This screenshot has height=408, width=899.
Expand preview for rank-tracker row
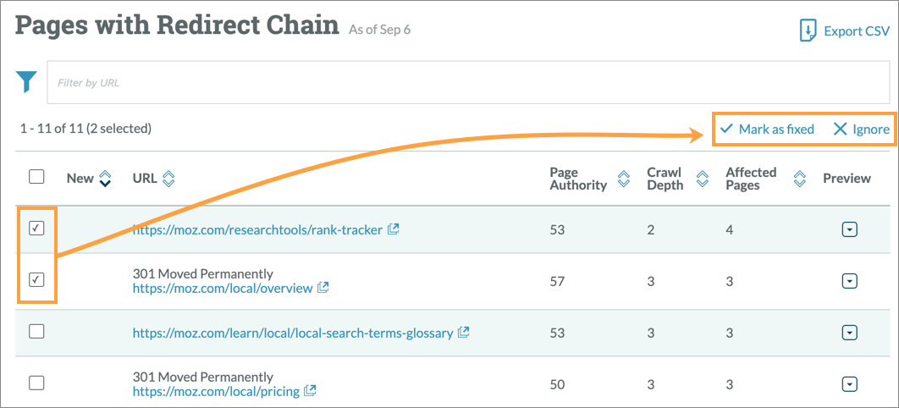coord(850,229)
